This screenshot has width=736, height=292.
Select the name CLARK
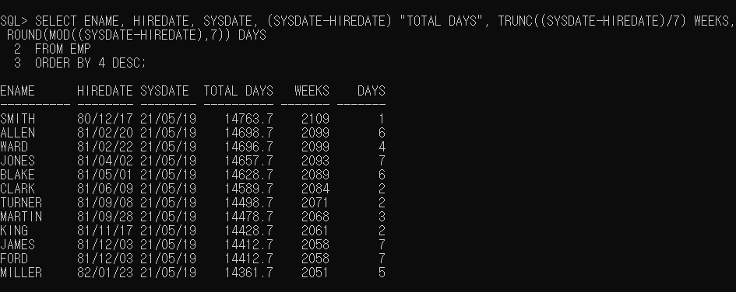[17, 189]
